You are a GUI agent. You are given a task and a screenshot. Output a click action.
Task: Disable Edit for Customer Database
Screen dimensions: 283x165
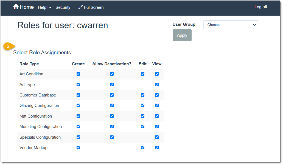[x=142, y=95]
